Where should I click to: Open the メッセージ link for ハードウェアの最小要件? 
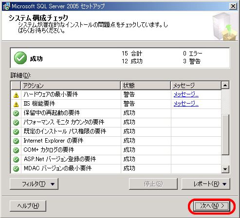point(186,94)
